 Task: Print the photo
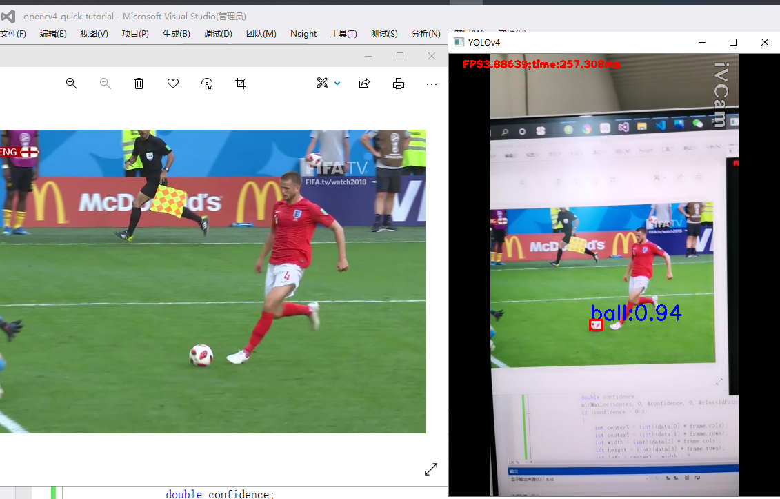click(x=399, y=83)
